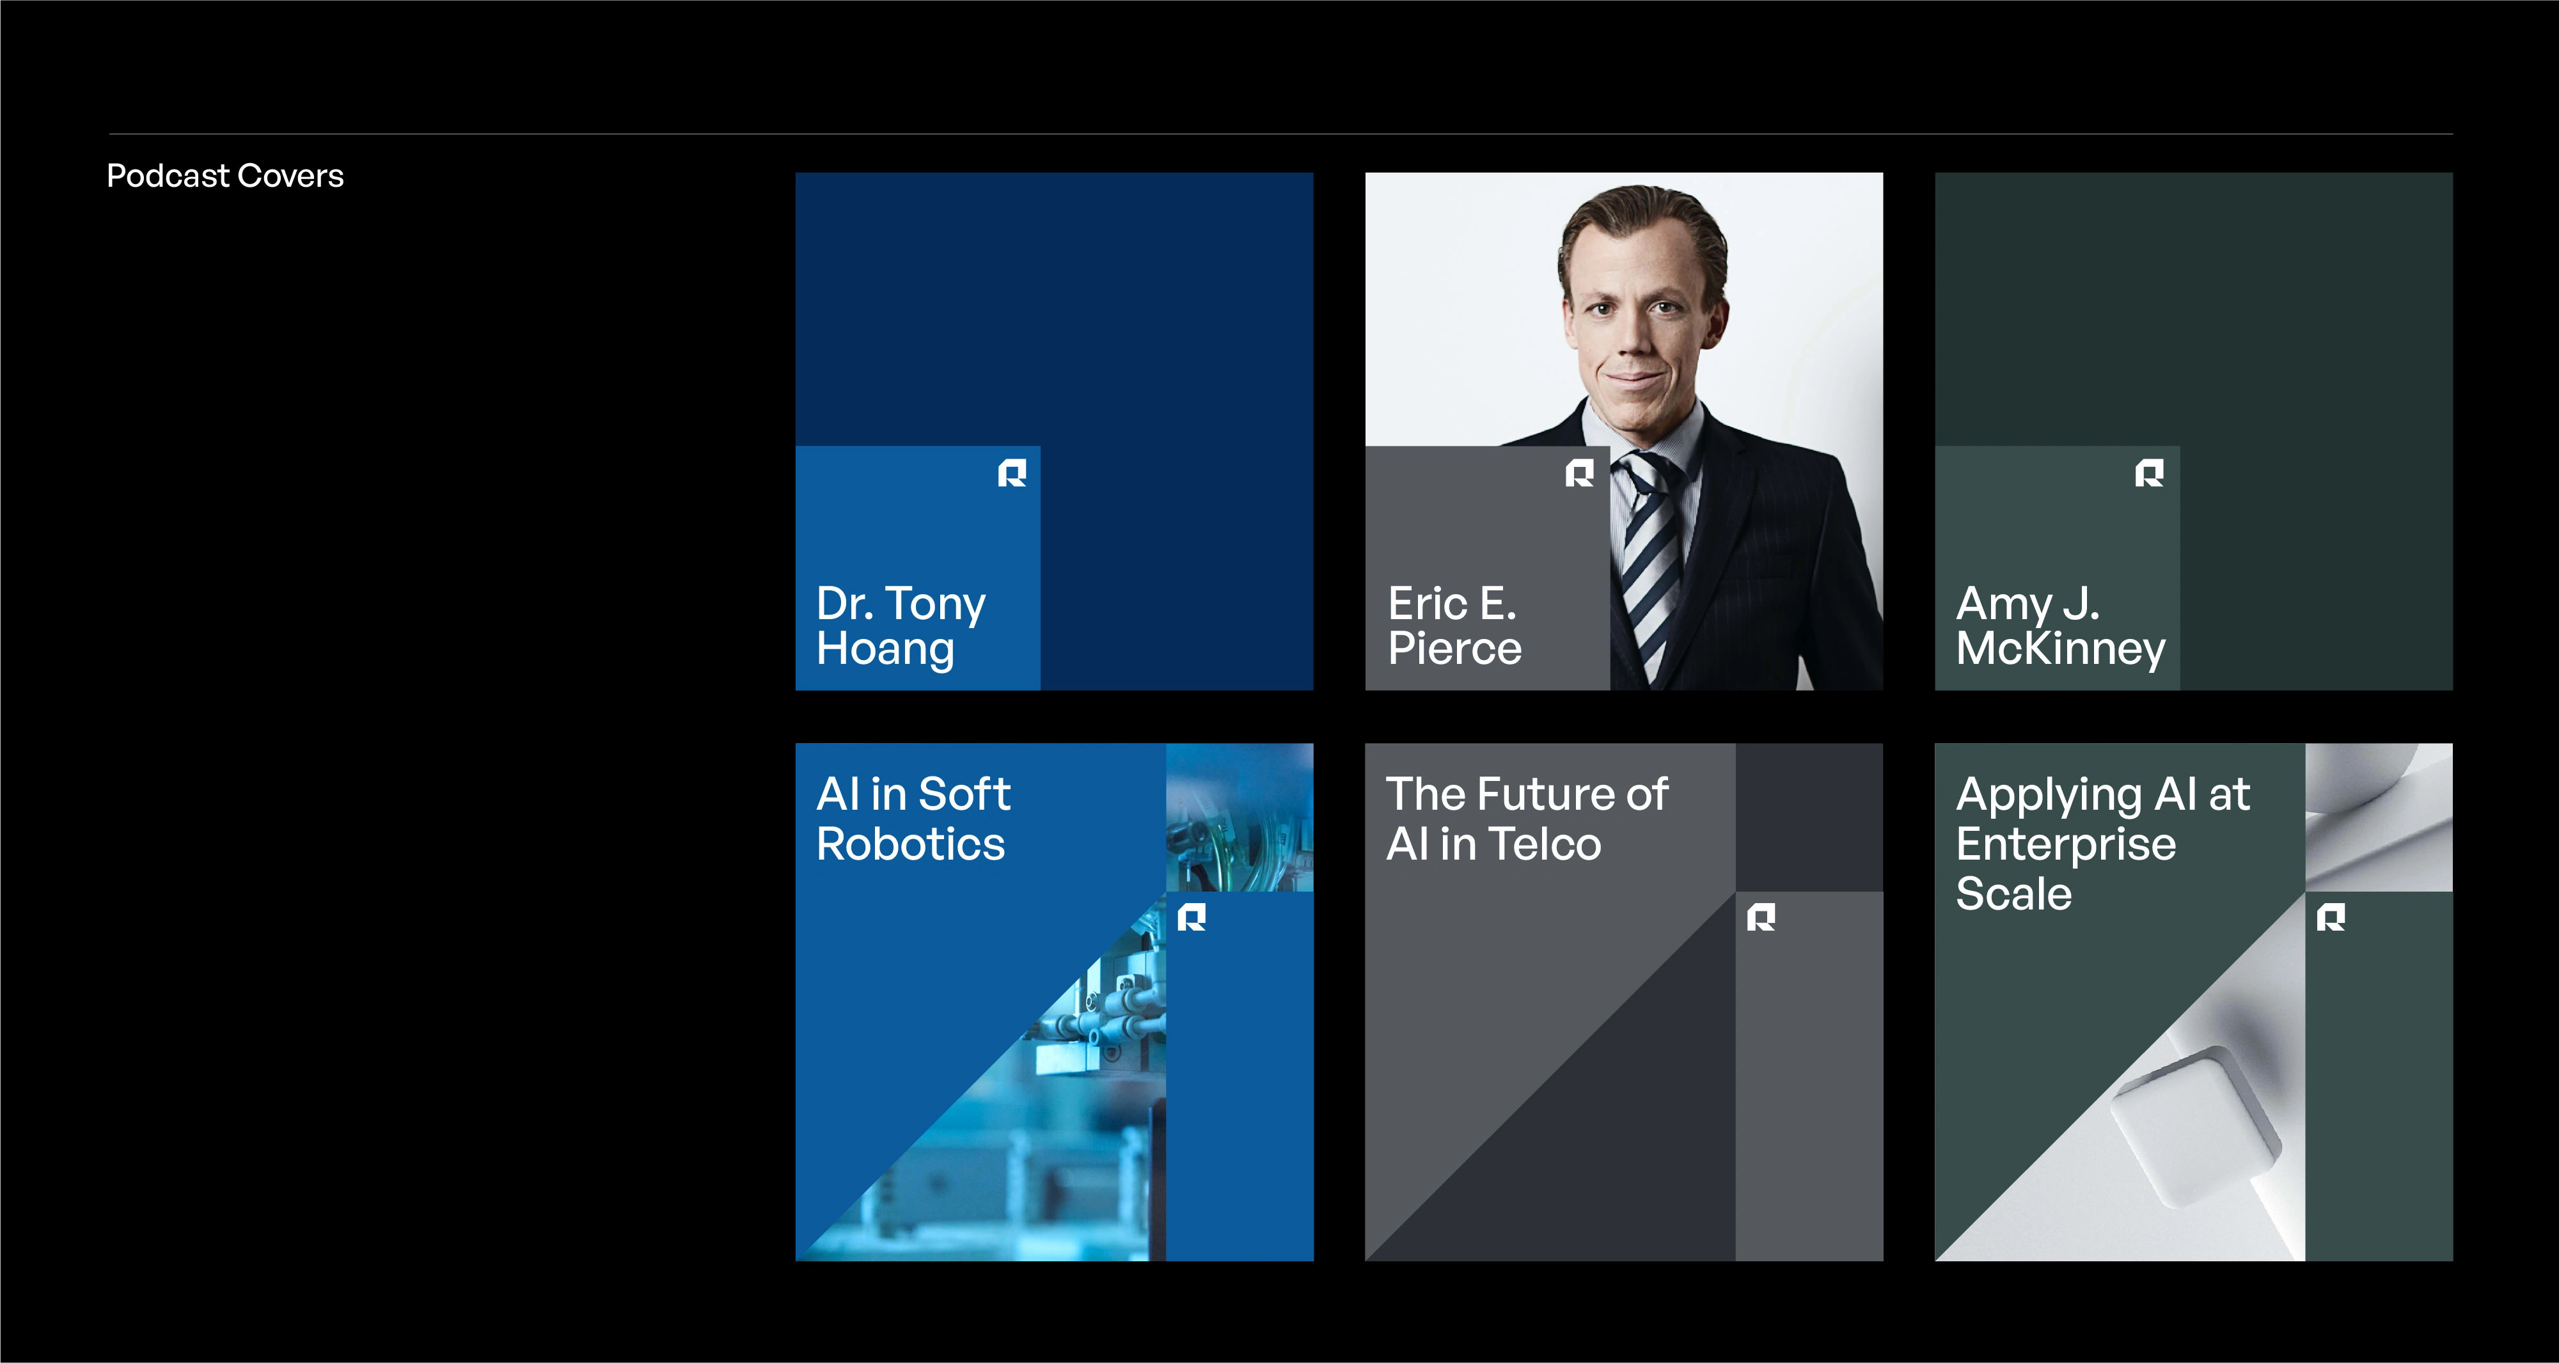
Task: Click Applying AI at Enterprise Scale title
Action: (x=2102, y=844)
